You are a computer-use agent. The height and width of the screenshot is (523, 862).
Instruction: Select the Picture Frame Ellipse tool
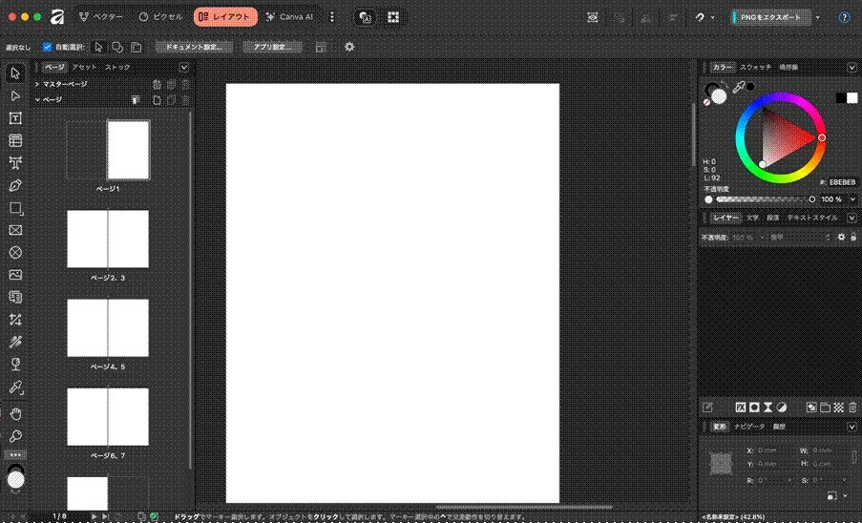15,252
